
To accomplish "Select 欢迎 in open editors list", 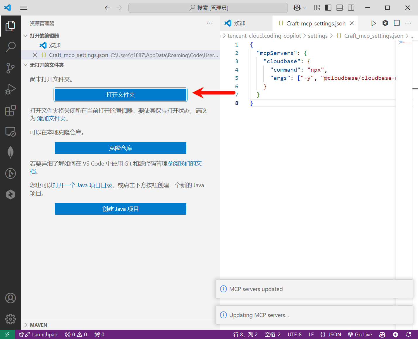I will pyautogui.click(x=121, y=45).
